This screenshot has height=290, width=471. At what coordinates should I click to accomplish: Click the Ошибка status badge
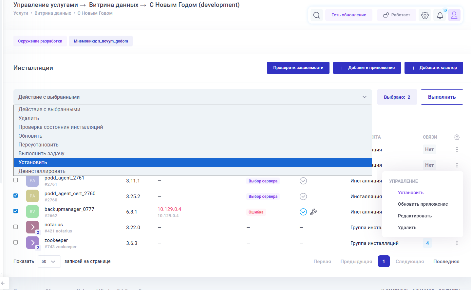coord(256,212)
